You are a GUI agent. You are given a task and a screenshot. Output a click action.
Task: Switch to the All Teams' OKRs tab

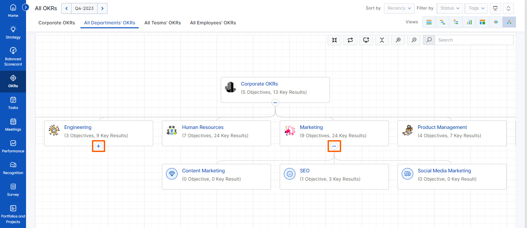[162, 23]
